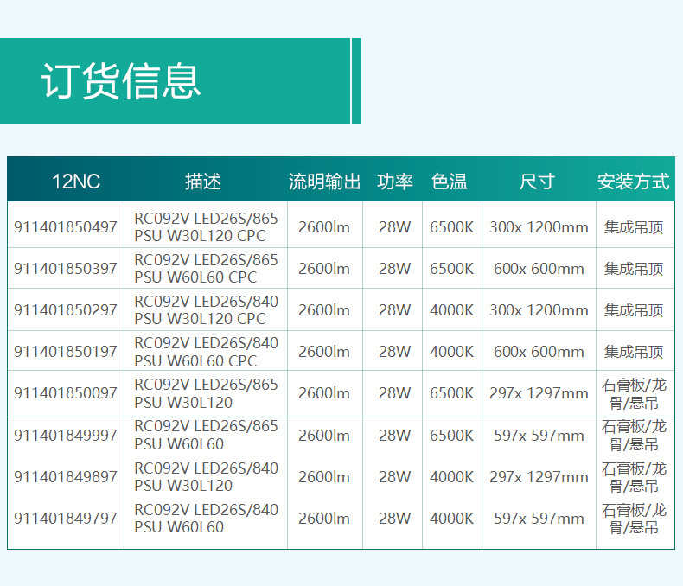Select the 功率 column header
The height and width of the screenshot is (586, 683).
(x=394, y=182)
